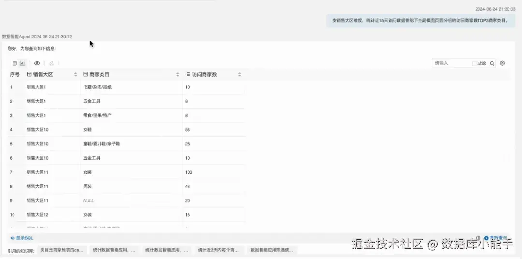The width and height of the screenshot is (522, 259).
Task: Click the pencil edit icon in toolbar
Action: coord(52,63)
